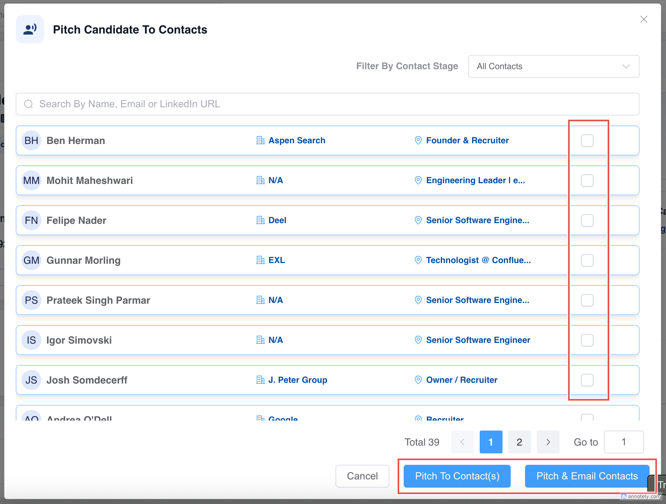Click the location pin icon beside Founder & Recruiter
Screen dimensions: 666x504
(418, 140)
